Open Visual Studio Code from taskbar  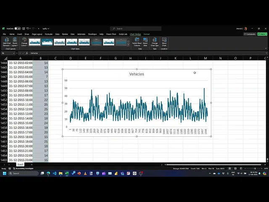coord(54,173)
